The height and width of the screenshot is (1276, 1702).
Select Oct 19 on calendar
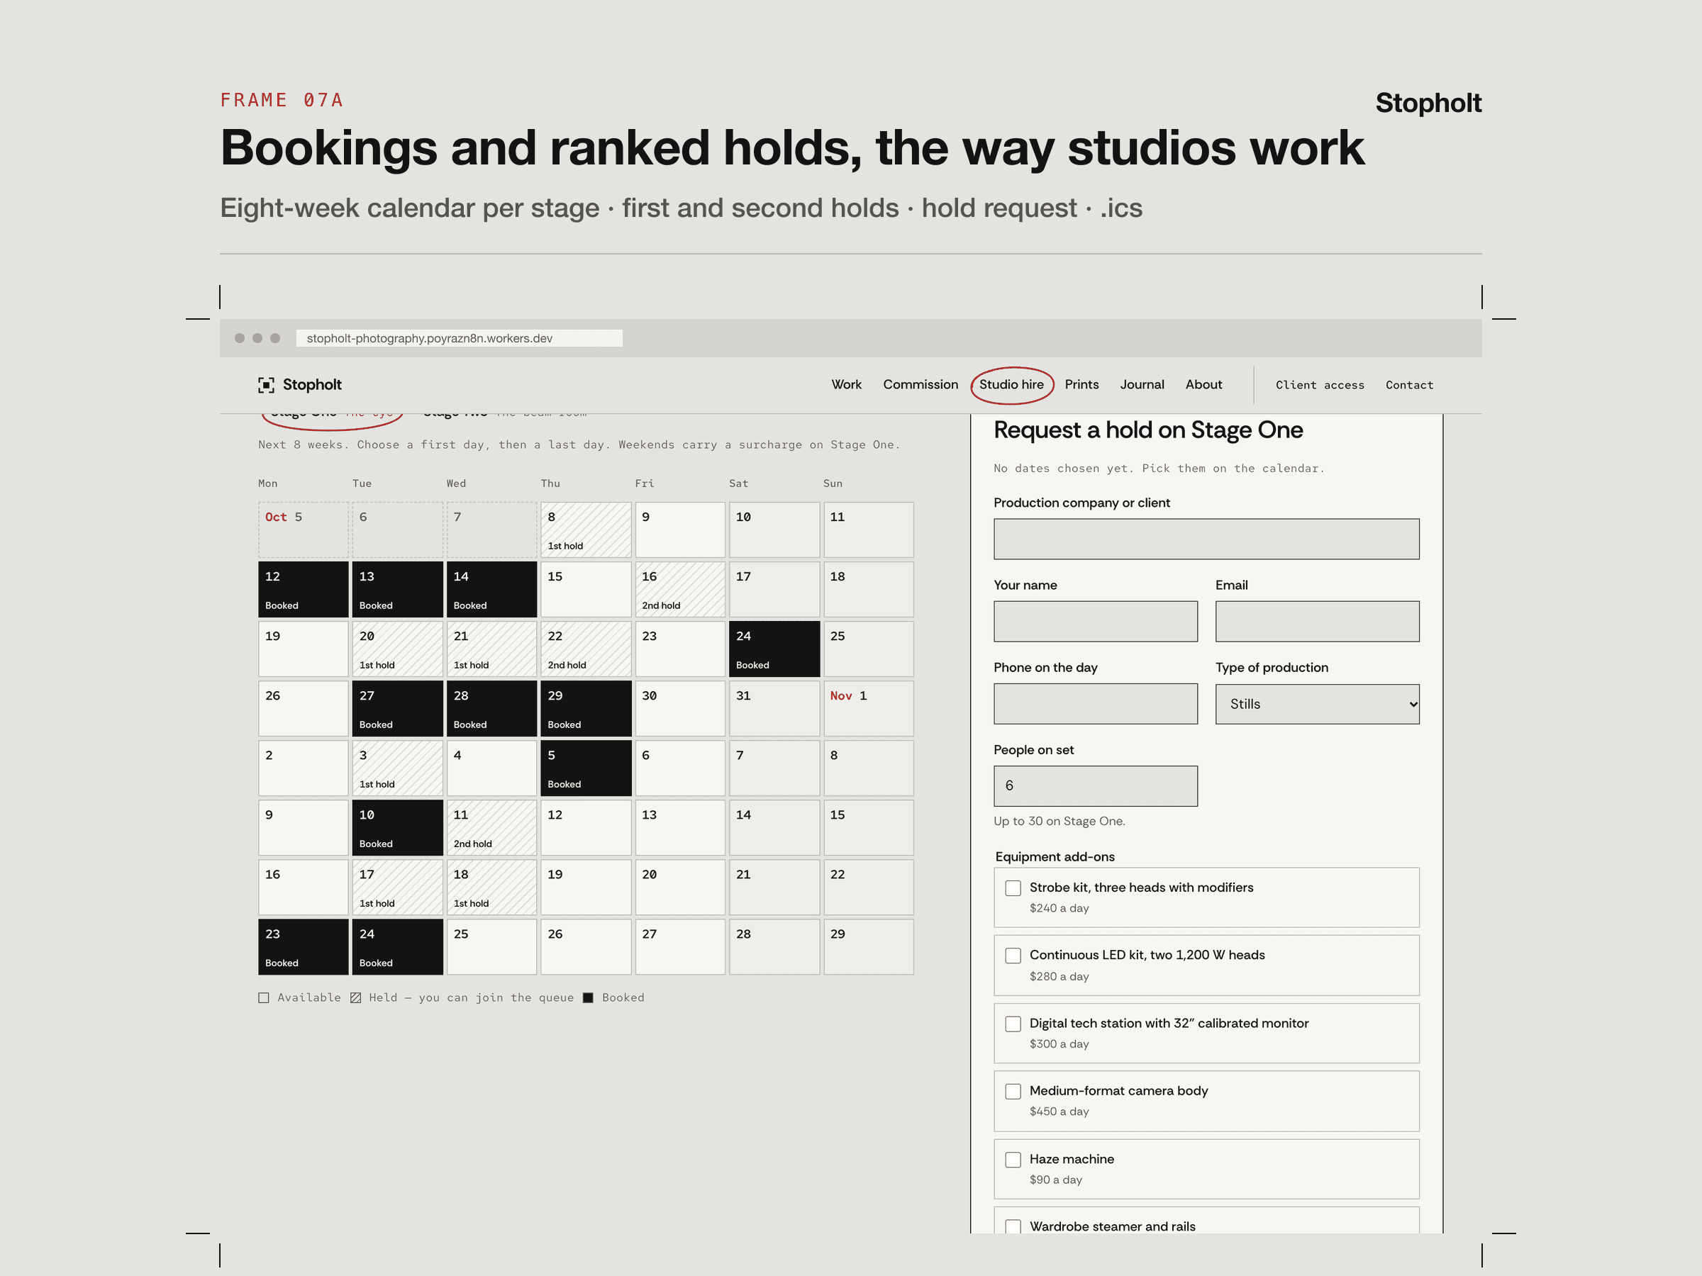click(303, 649)
